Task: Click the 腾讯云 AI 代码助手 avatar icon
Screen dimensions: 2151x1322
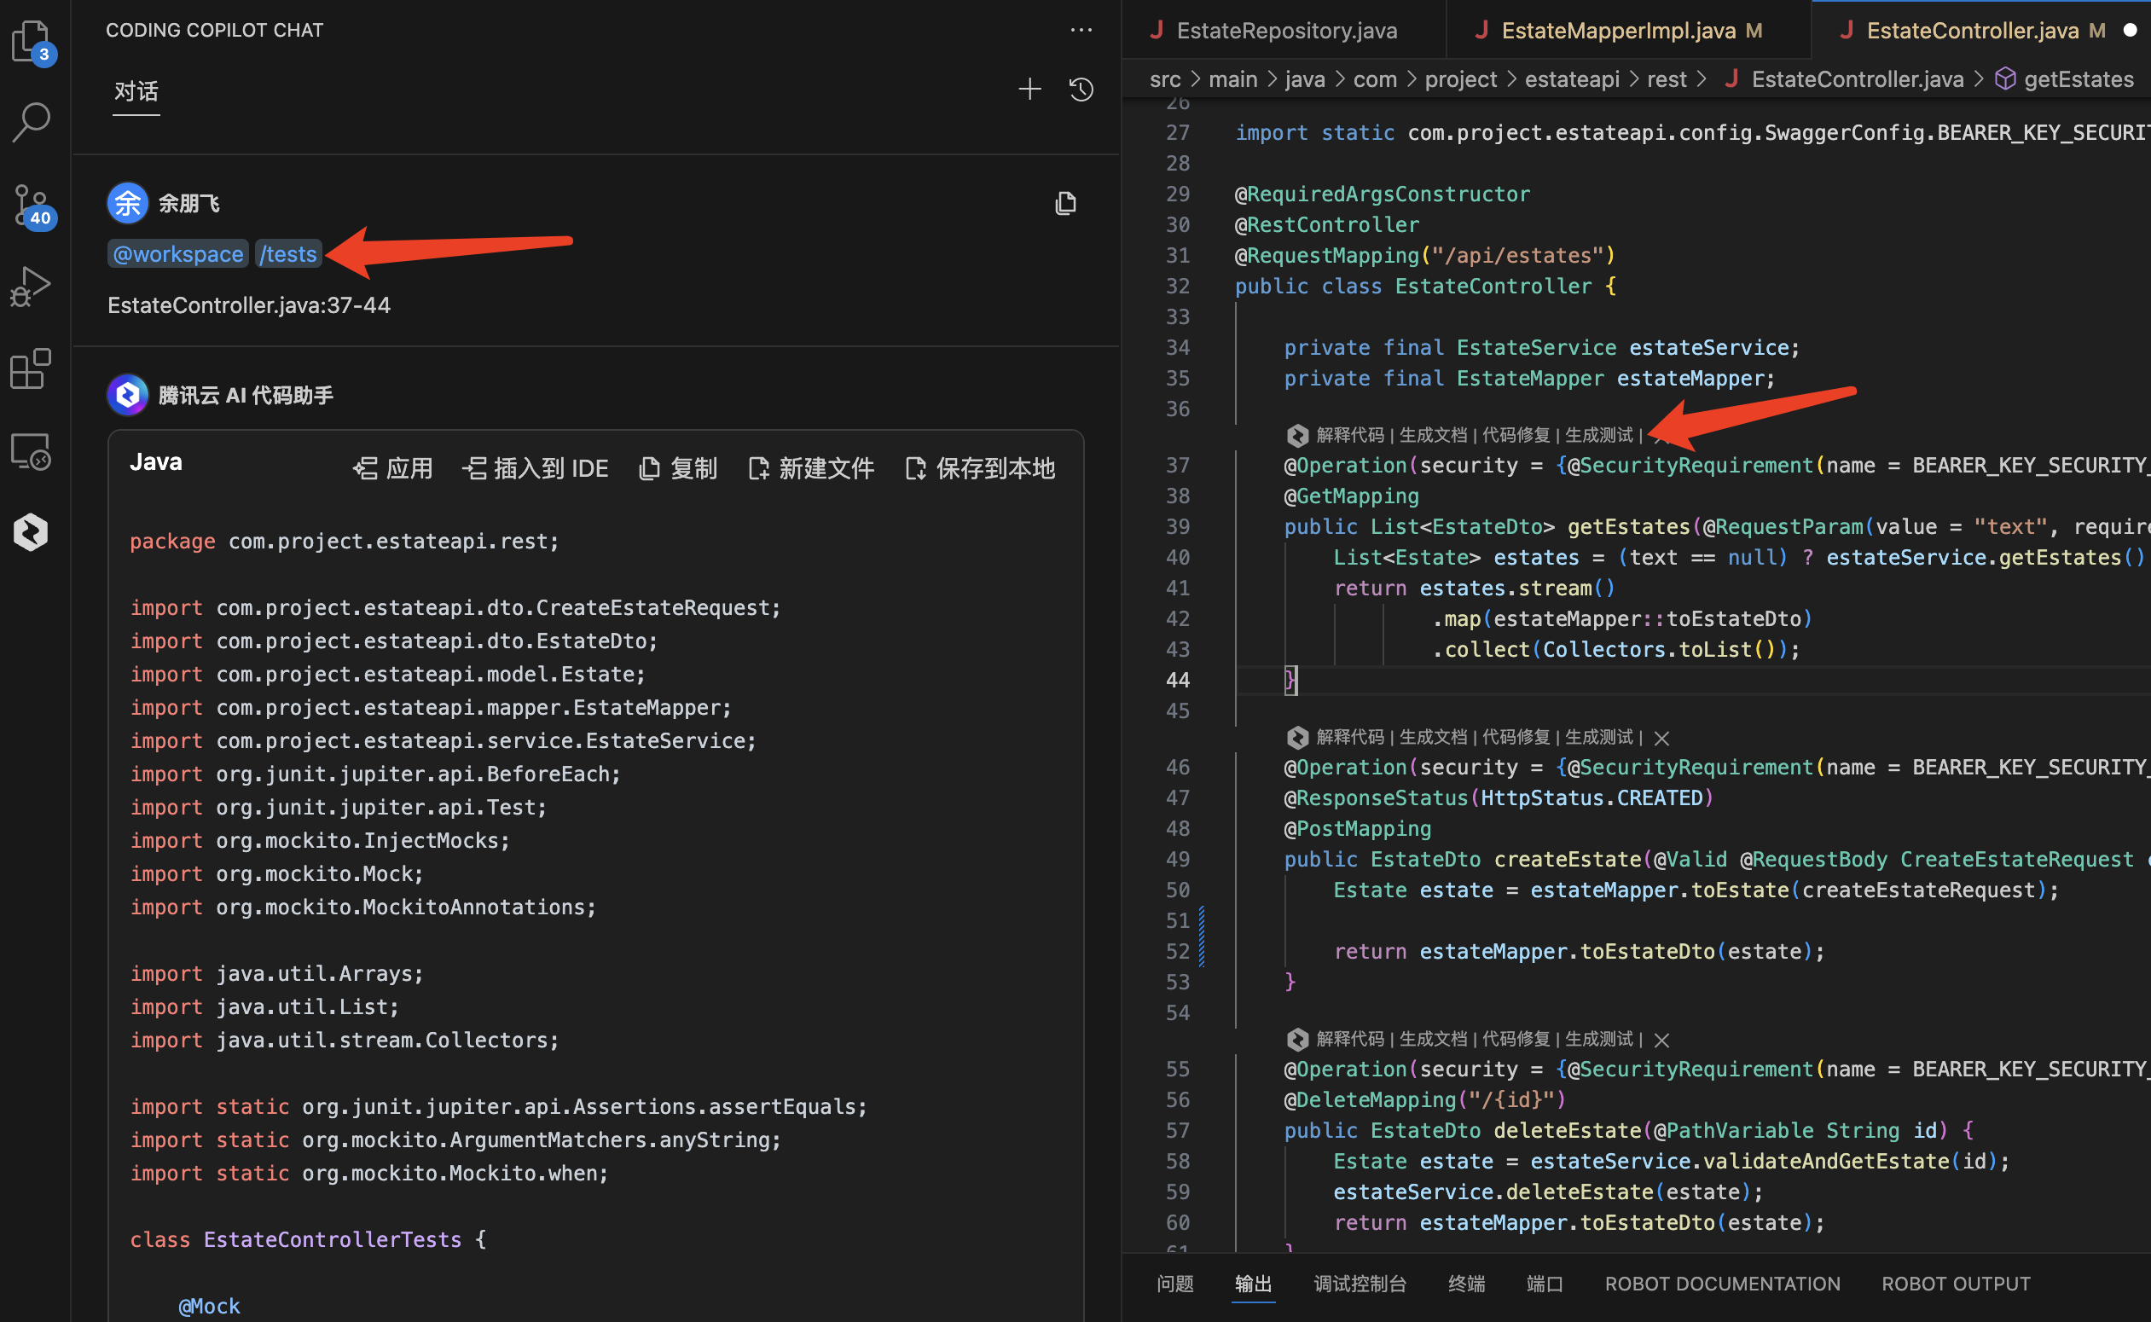Action: (x=128, y=395)
